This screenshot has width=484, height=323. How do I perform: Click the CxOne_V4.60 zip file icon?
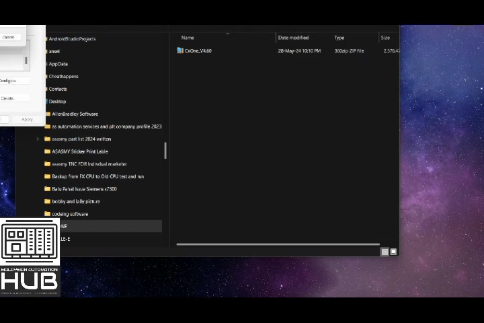(180, 50)
